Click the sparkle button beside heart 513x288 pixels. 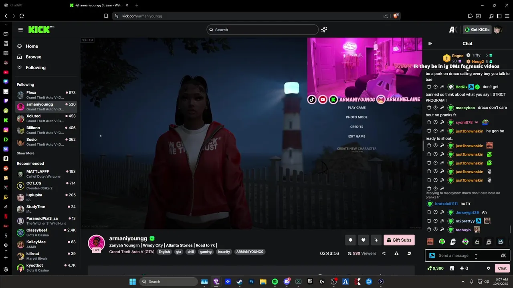point(376,240)
